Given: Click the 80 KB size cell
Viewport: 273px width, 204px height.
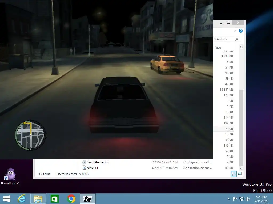Looking at the screenshot, I should [229, 168].
